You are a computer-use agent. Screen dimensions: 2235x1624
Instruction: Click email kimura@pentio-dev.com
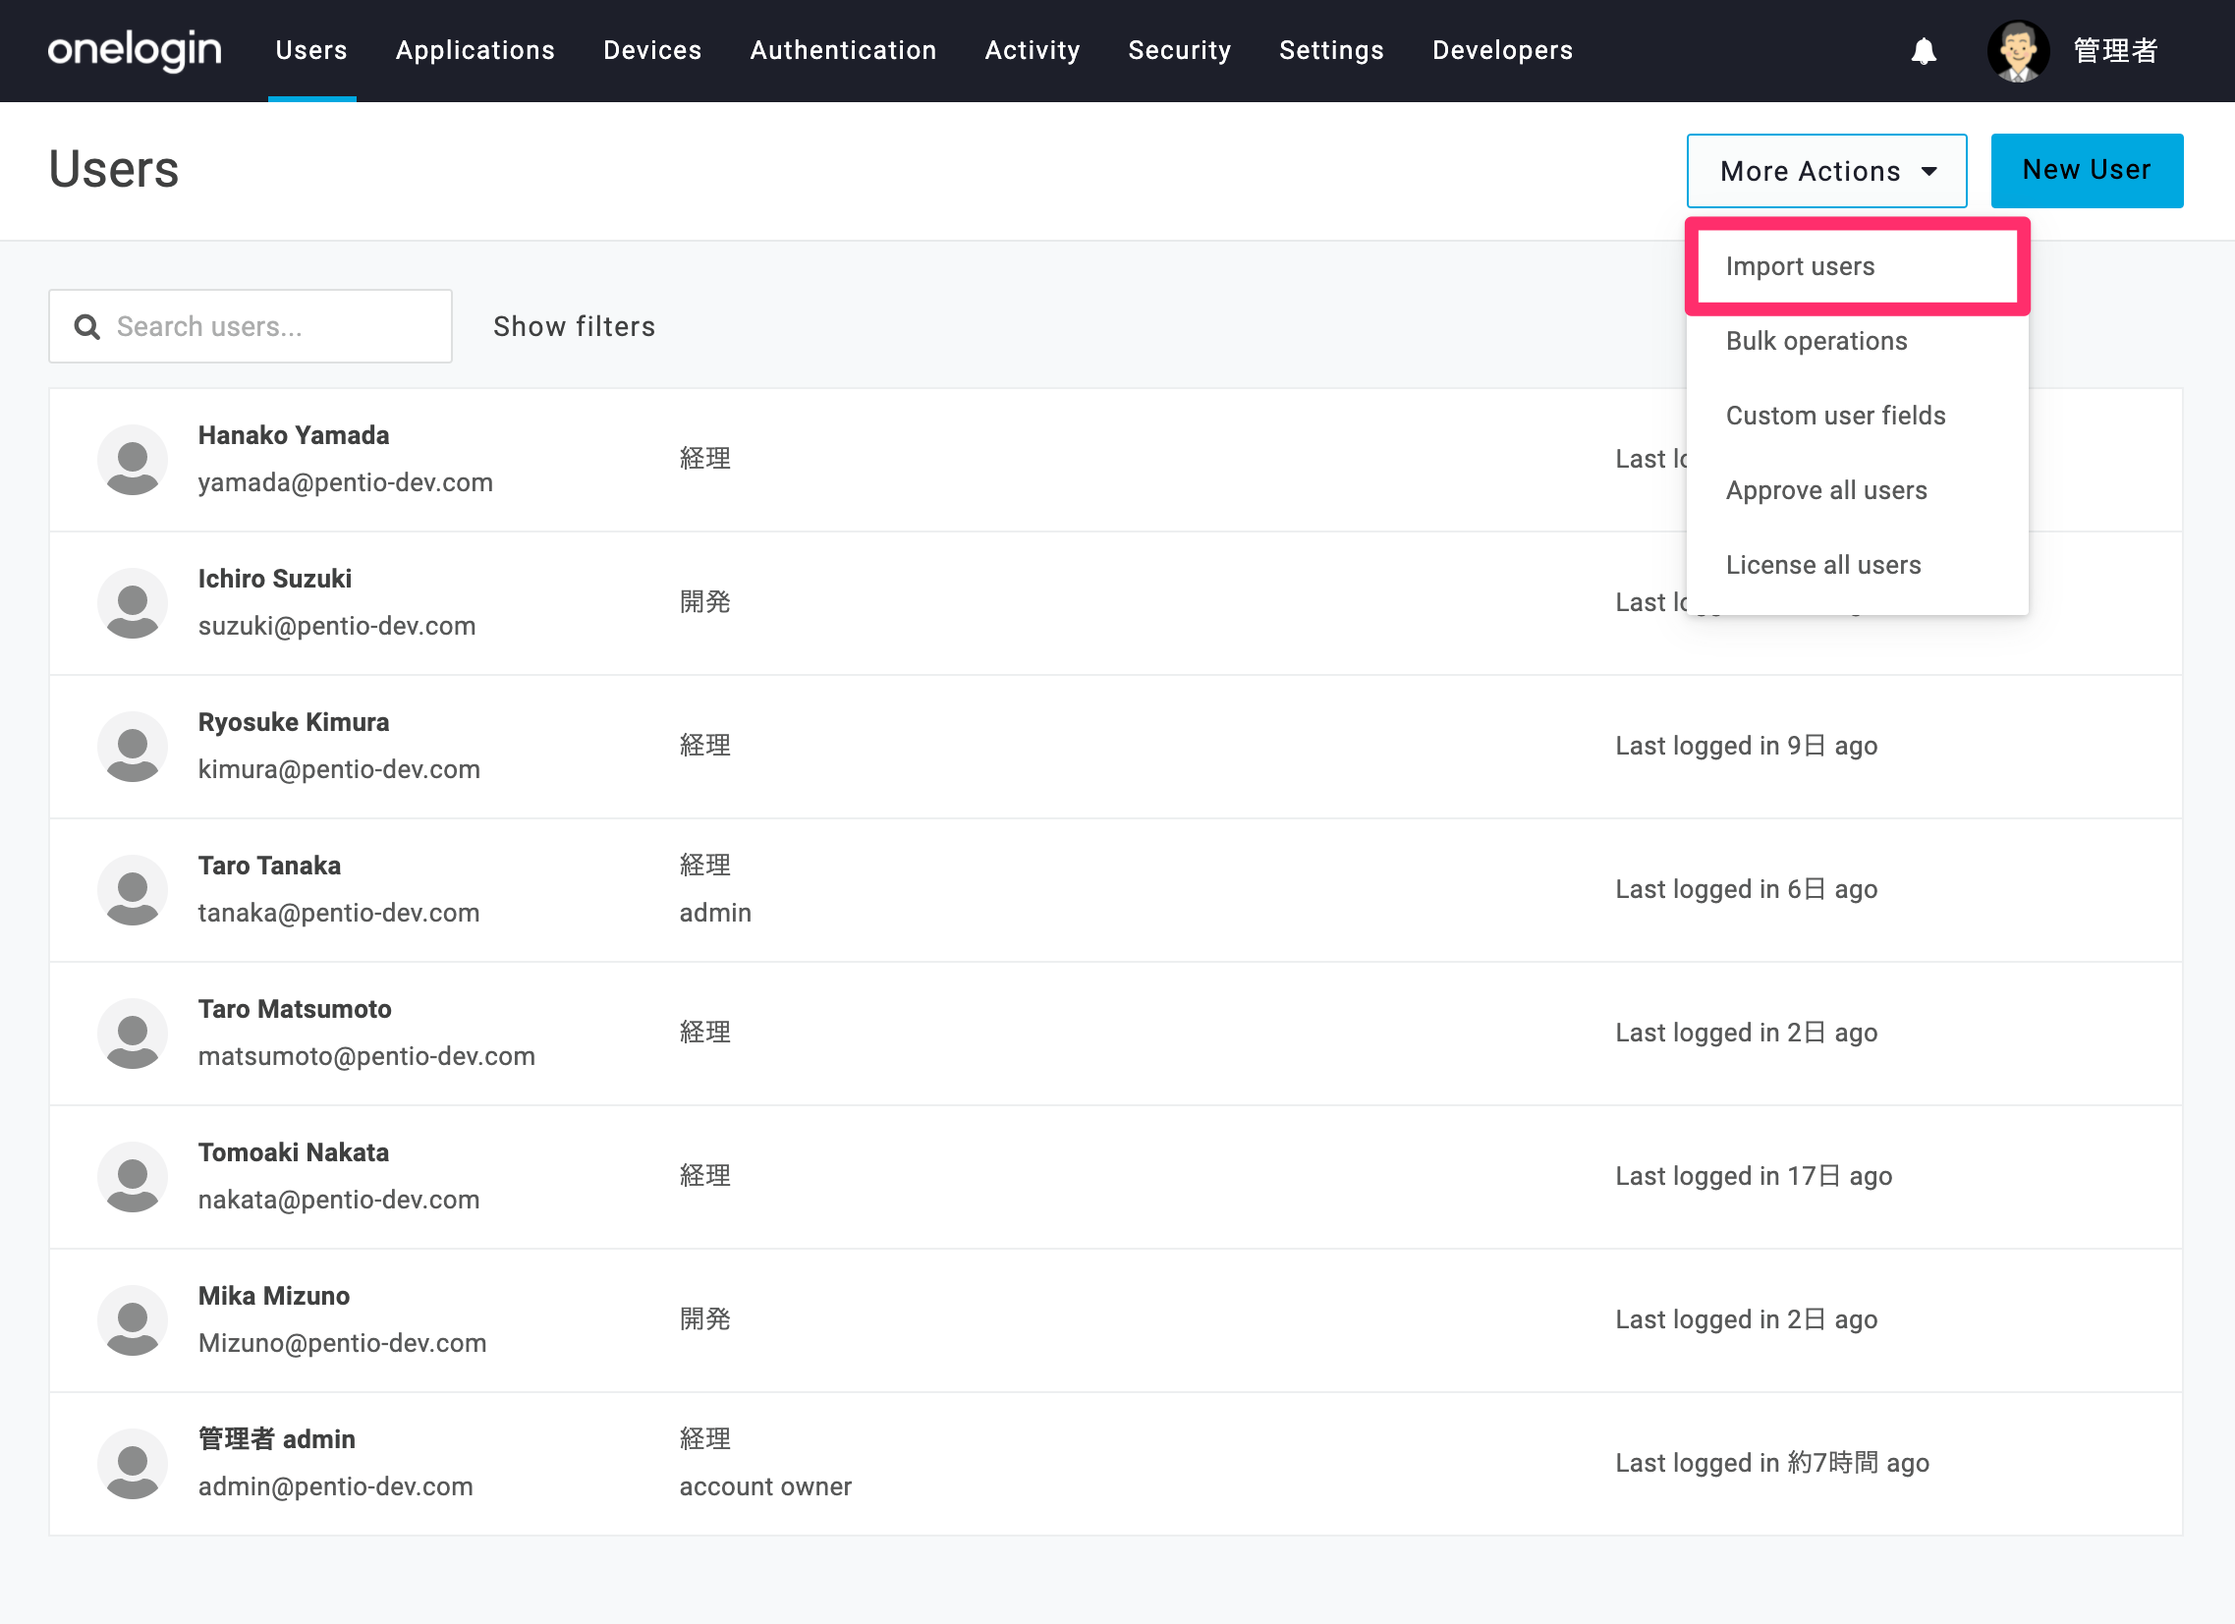point(339,769)
